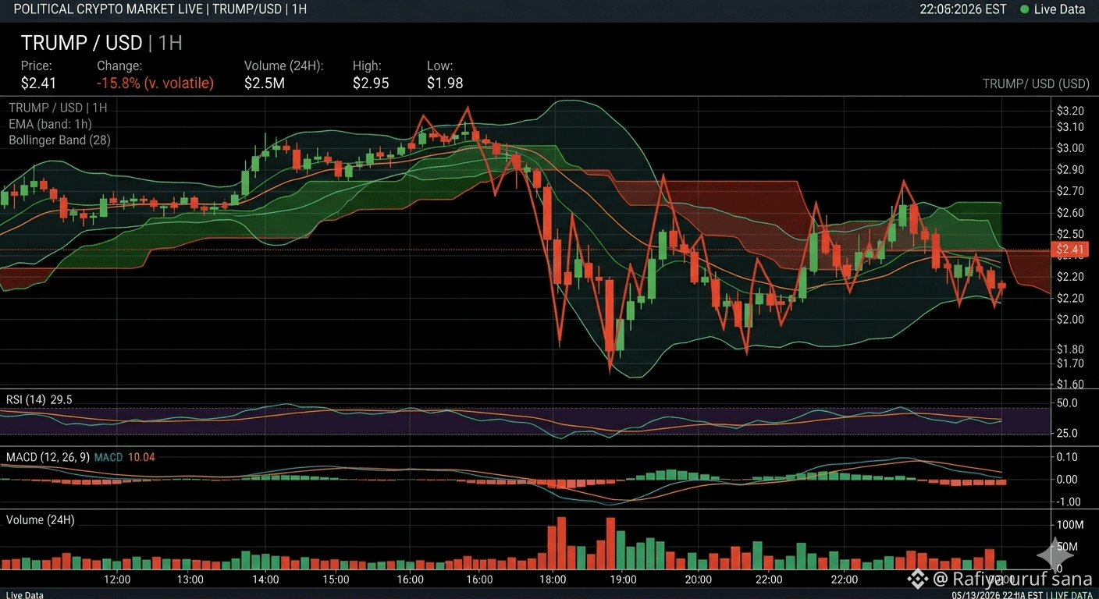Click the "19:00" time axis label
Screen dimensions: 1099x599
[x=624, y=580]
